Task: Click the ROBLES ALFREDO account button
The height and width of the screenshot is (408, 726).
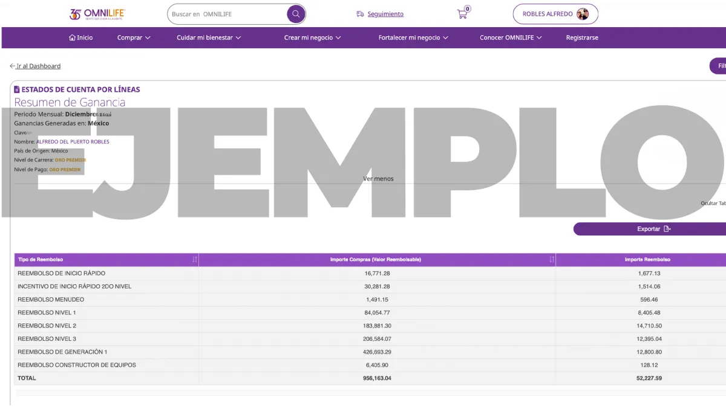Action: (555, 14)
